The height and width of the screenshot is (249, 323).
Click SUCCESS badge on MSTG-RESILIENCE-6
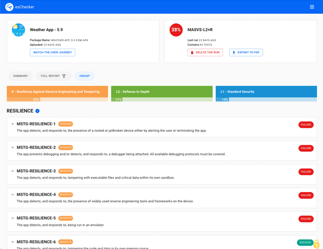[x=305, y=243]
